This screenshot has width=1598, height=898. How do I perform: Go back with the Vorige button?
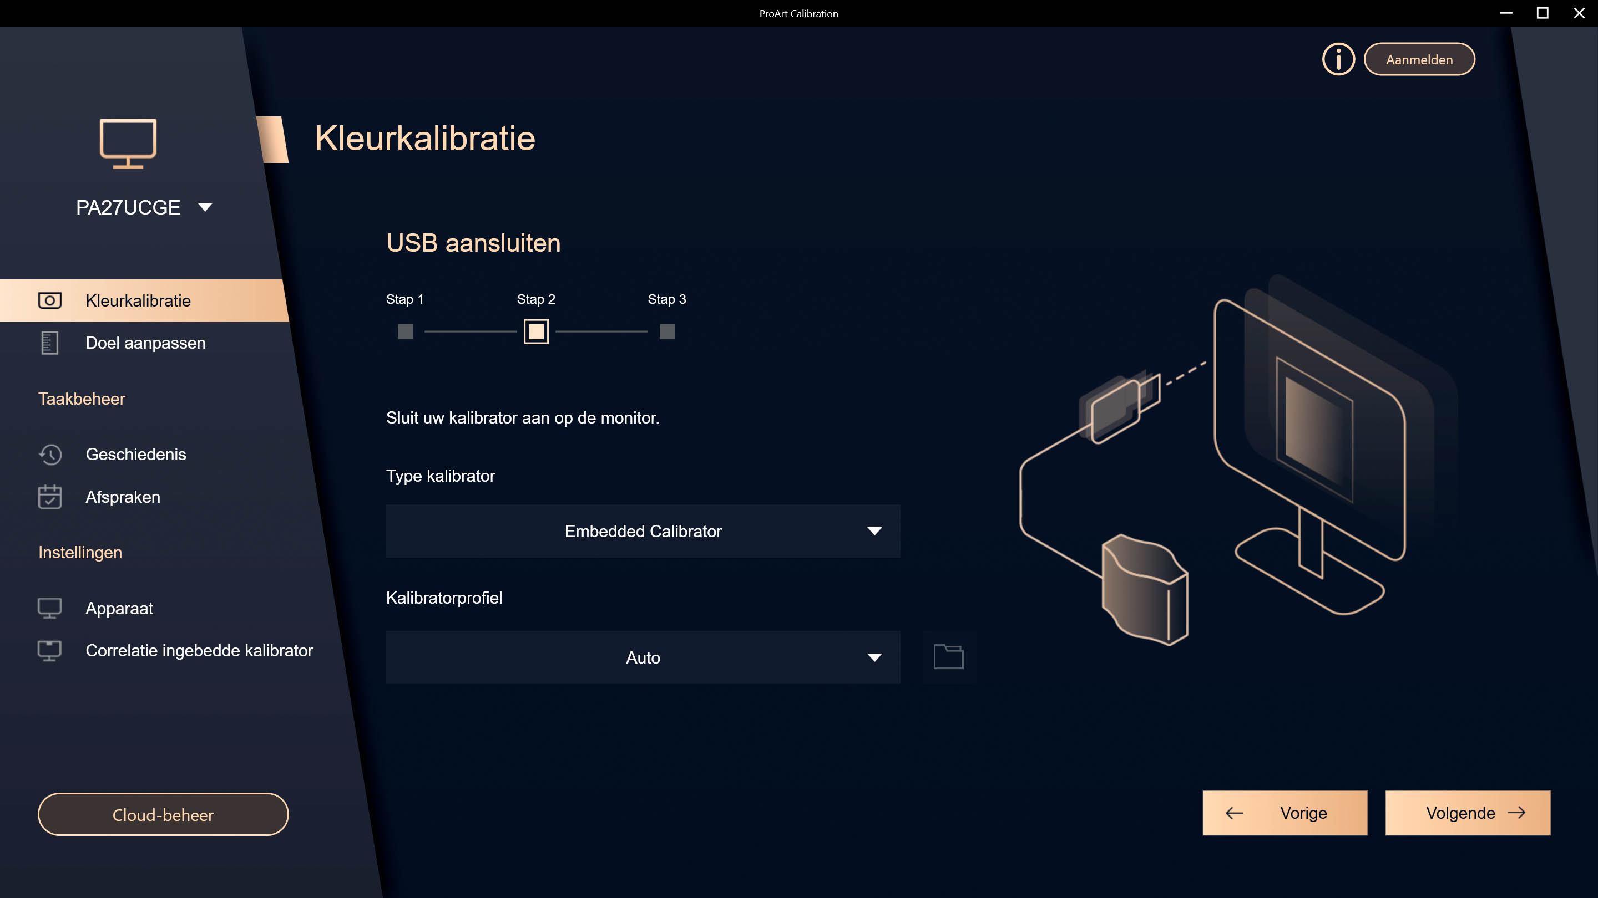pyautogui.click(x=1285, y=813)
